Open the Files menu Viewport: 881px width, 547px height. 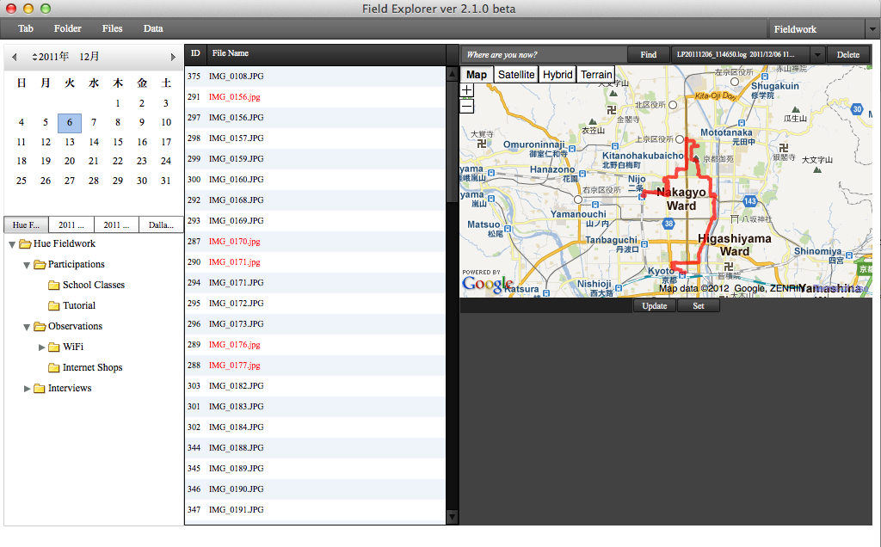click(x=112, y=28)
